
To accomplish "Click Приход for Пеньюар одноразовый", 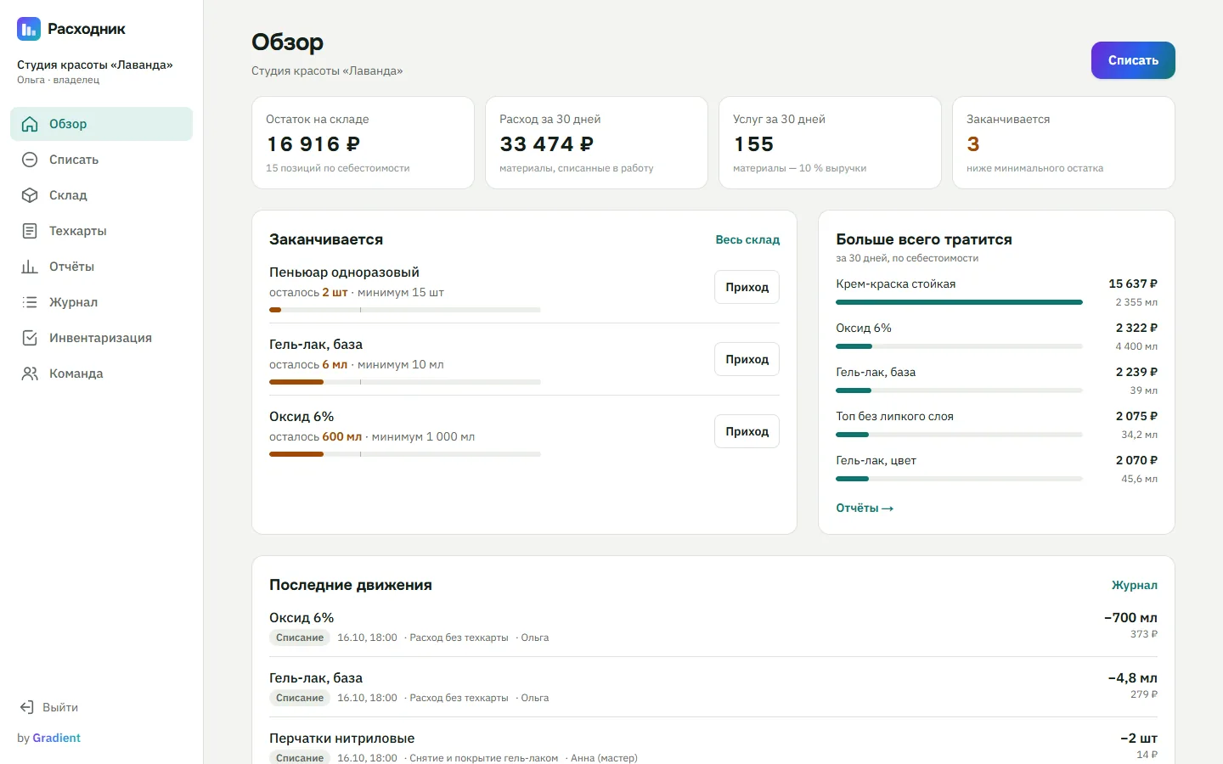I will pyautogui.click(x=747, y=287).
